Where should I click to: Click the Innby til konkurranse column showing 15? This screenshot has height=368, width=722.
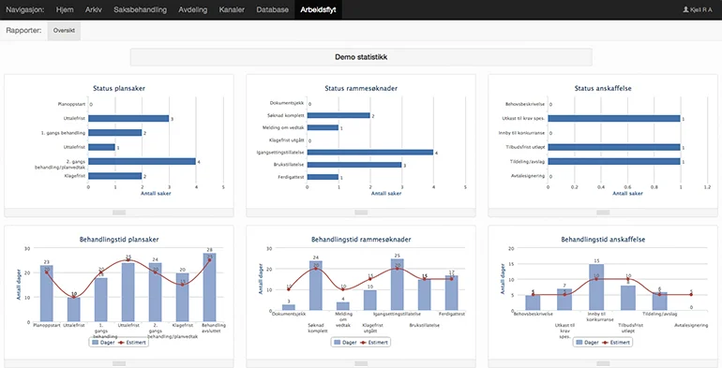596,287
